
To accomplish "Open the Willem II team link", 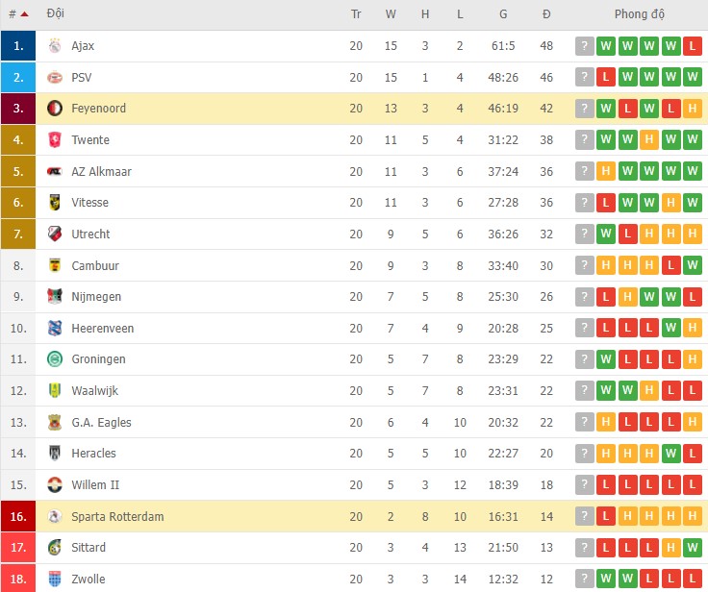I will coord(95,485).
